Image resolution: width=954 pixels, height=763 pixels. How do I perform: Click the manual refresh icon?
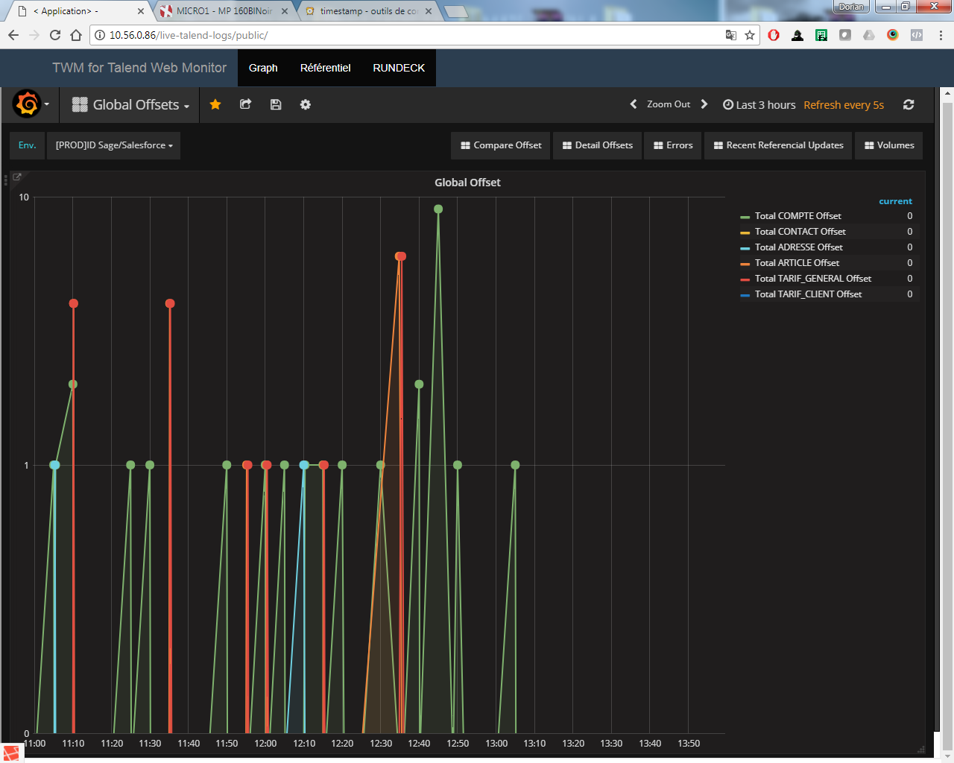click(909, 104)
